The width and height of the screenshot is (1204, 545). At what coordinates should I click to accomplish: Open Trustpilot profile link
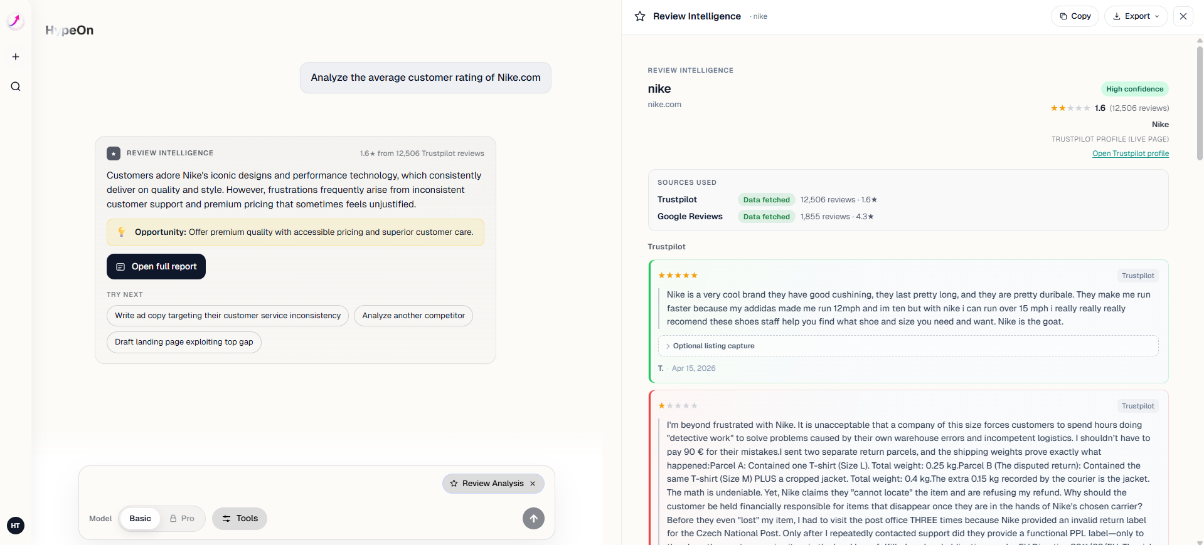[x=1130, y=153]
